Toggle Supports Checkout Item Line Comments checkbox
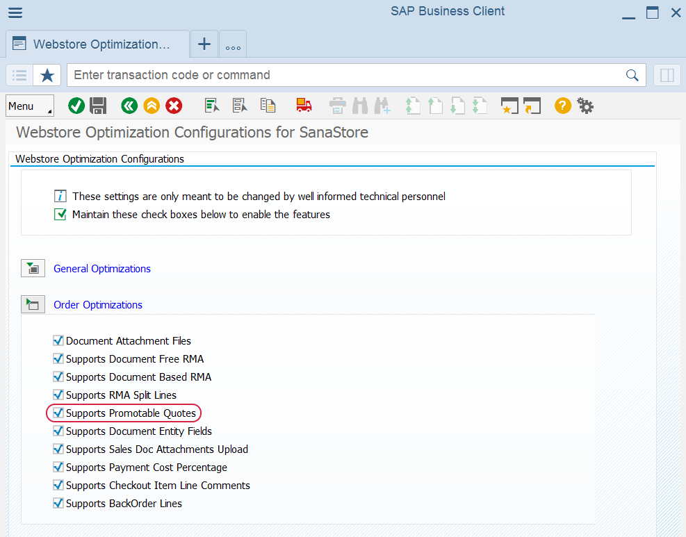 (58, 486)
